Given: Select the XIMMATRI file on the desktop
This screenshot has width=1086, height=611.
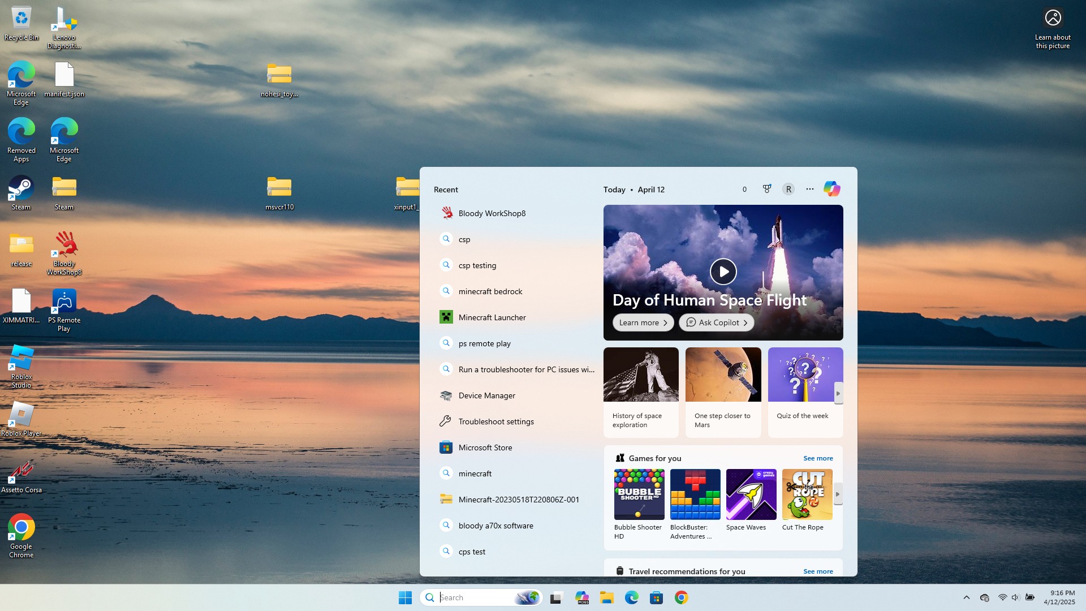Looking at the screenshot, I should click(x=21, y=306).
